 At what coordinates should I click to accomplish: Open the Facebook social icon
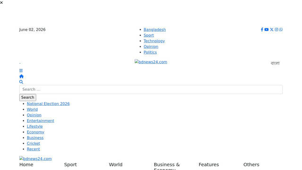262,30
